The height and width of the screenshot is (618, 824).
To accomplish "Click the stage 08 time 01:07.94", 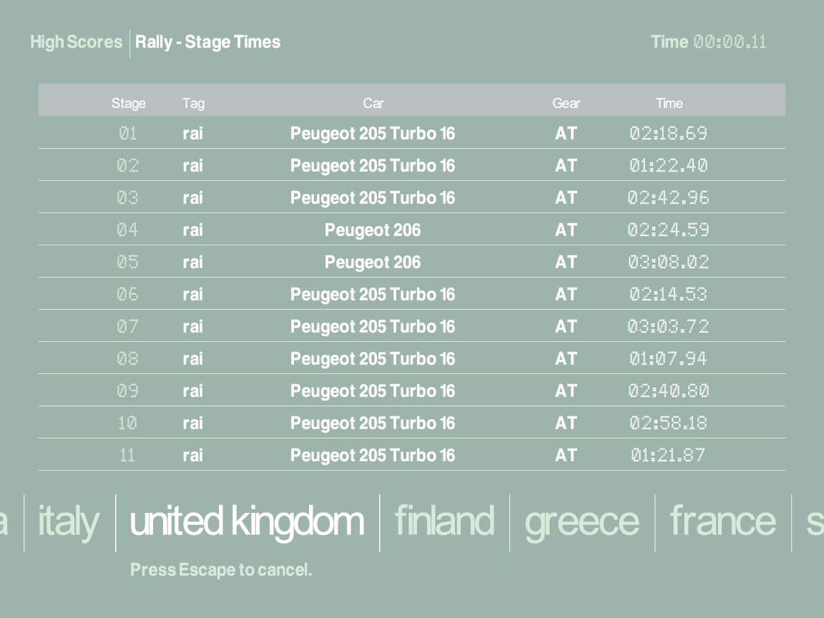I will click(668, 359).
